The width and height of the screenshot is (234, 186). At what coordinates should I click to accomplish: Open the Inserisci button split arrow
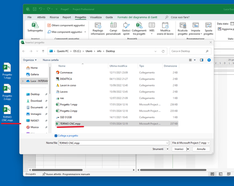coord(188,149)
